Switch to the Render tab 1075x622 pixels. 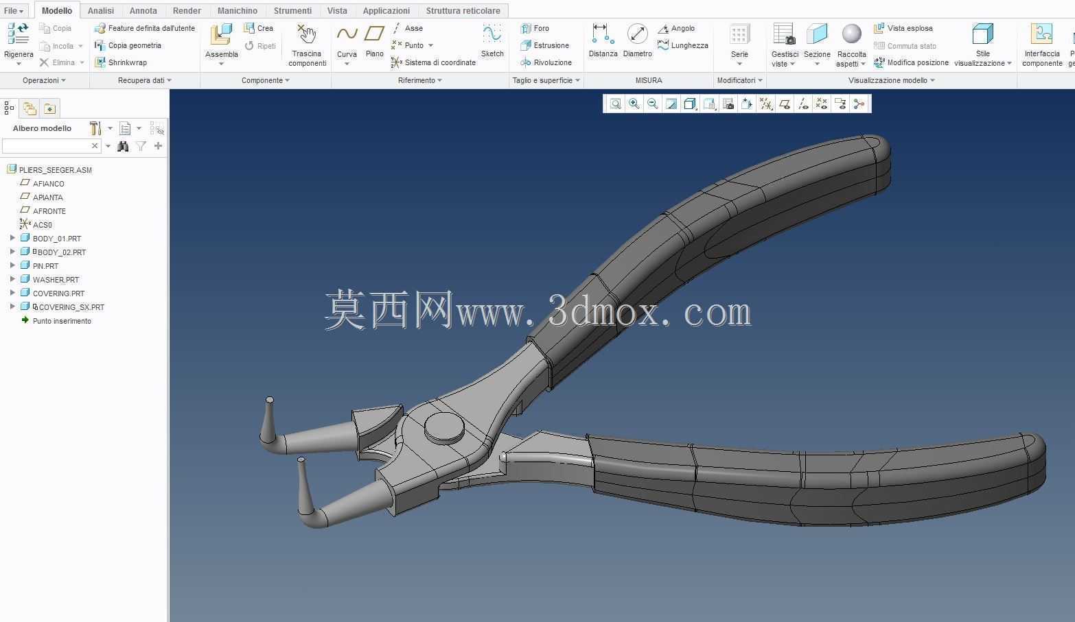[187, 11]
